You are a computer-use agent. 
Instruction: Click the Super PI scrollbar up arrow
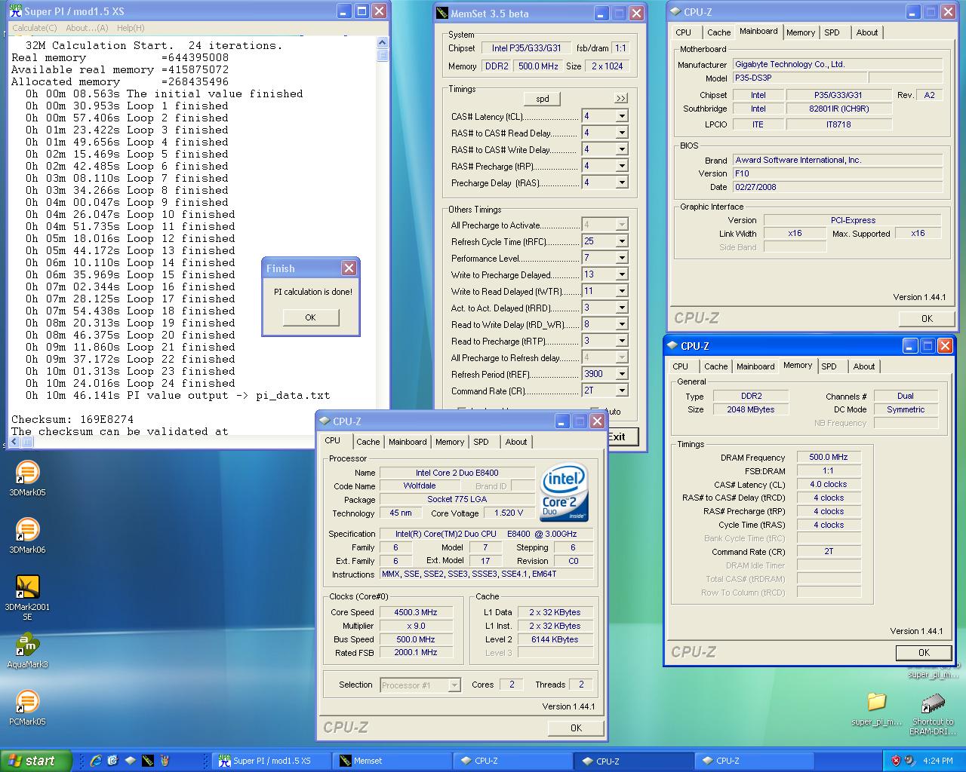(382, 43)
